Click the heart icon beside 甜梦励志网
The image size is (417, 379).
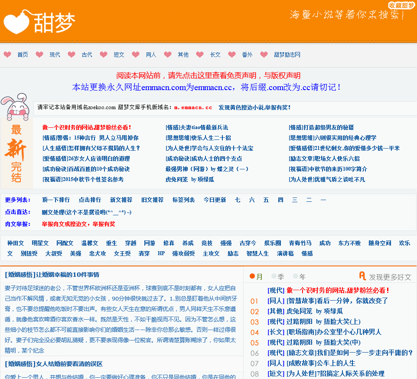[264, 55]
